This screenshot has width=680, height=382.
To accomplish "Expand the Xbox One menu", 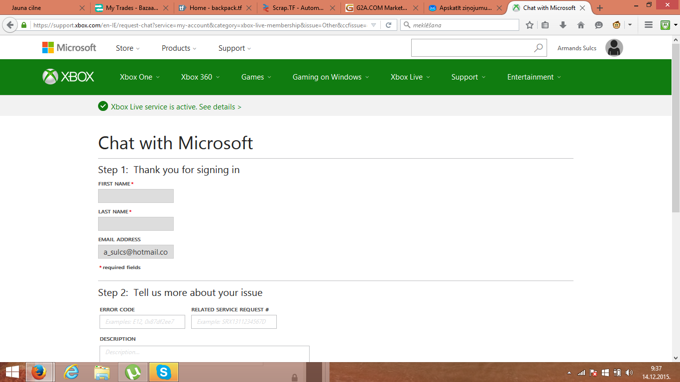I will (x=140, y=77).
